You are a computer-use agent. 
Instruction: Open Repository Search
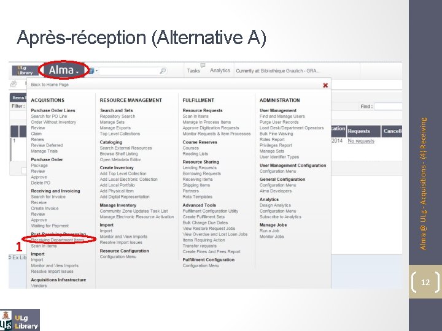pos(117,116)
